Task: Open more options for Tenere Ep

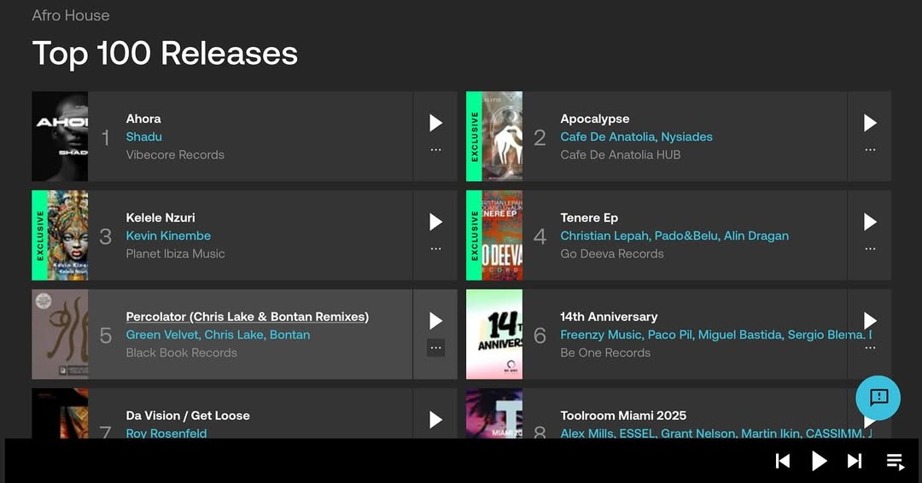Action: pyautogui.click(x=870, y=248)
